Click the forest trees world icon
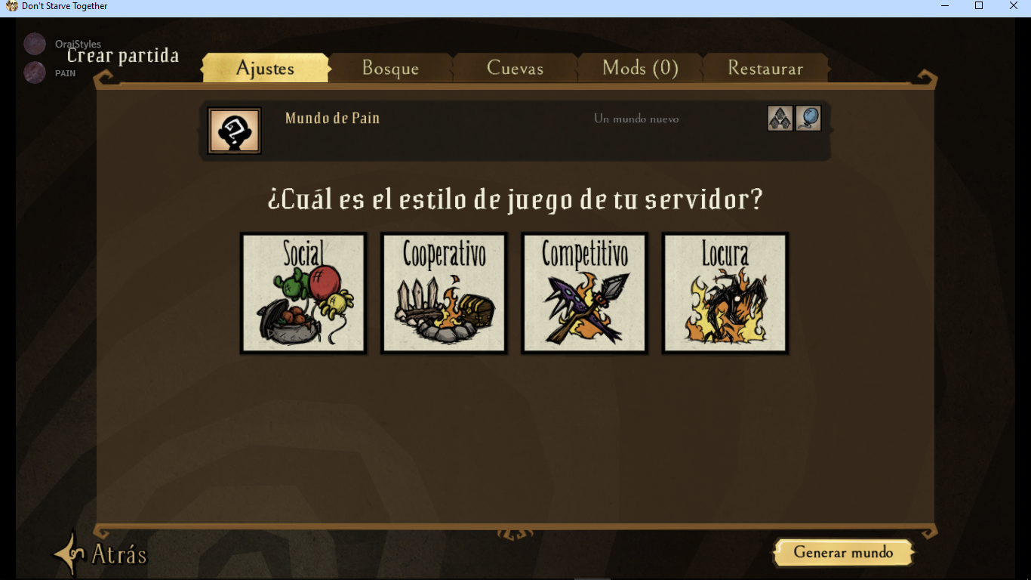Viewport: 1031px width, 580px height. click(780, 119)
